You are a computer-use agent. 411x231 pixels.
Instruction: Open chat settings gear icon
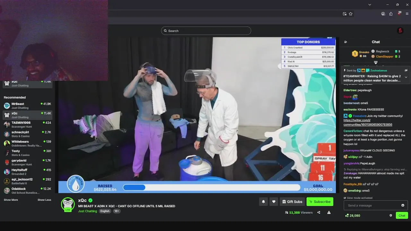(x=391, y=216)
